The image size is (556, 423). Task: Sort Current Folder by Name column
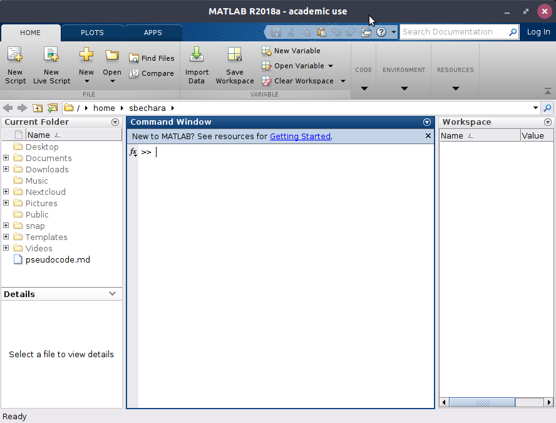pos(74,135)
